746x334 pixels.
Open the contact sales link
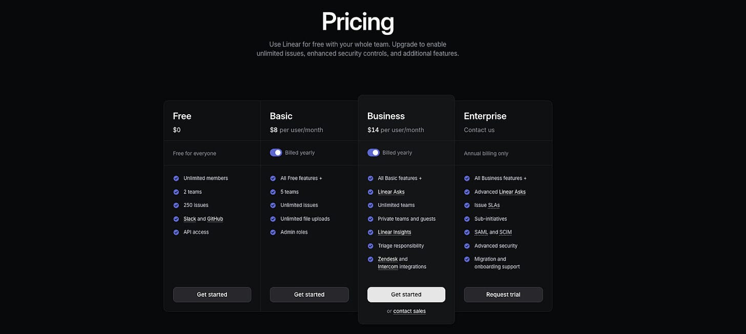tap(409, 311)
